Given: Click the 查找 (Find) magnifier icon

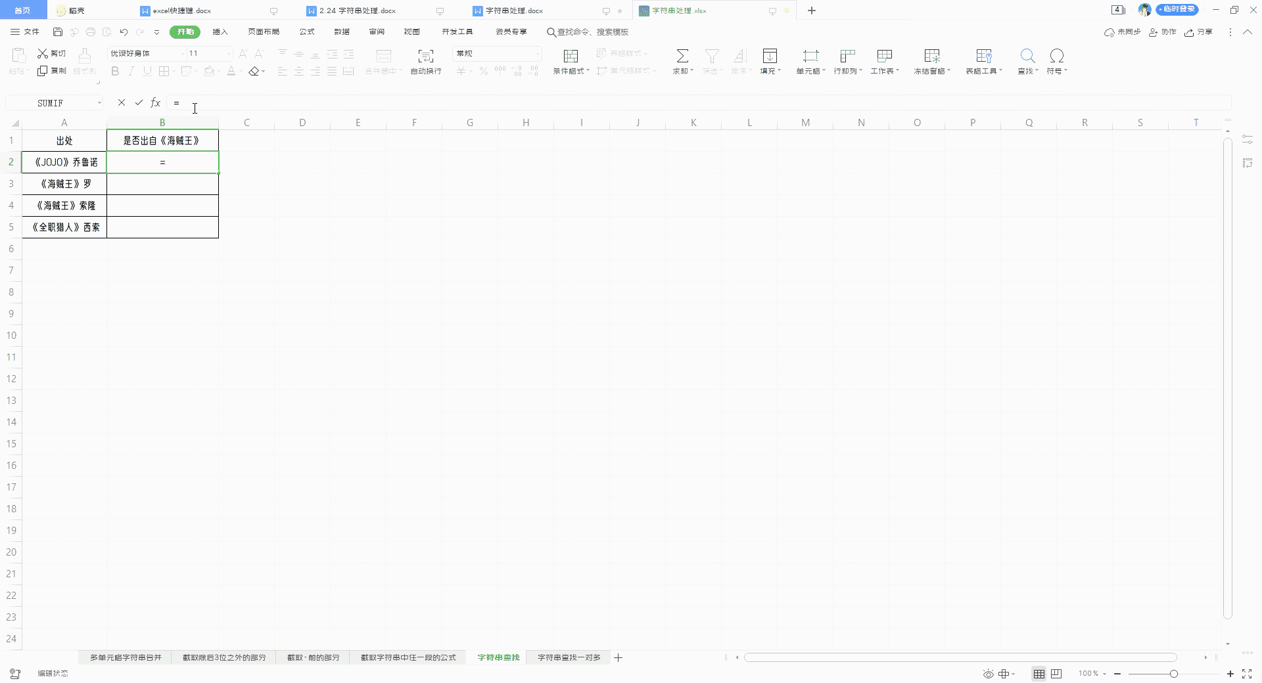Looking at the screenshot, I should (1026, 56).
